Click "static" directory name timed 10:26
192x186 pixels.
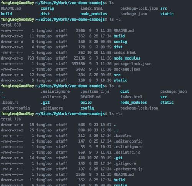click(120, 80)
